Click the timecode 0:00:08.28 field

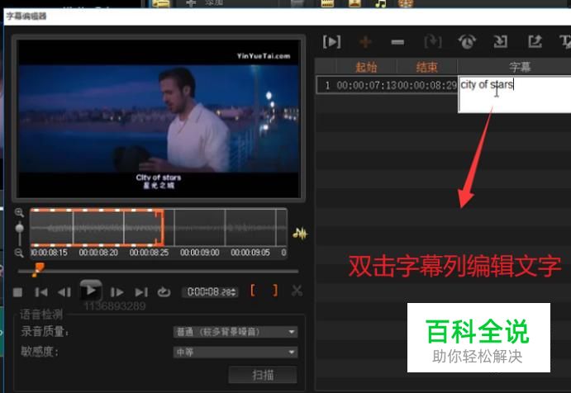(208, 292)
